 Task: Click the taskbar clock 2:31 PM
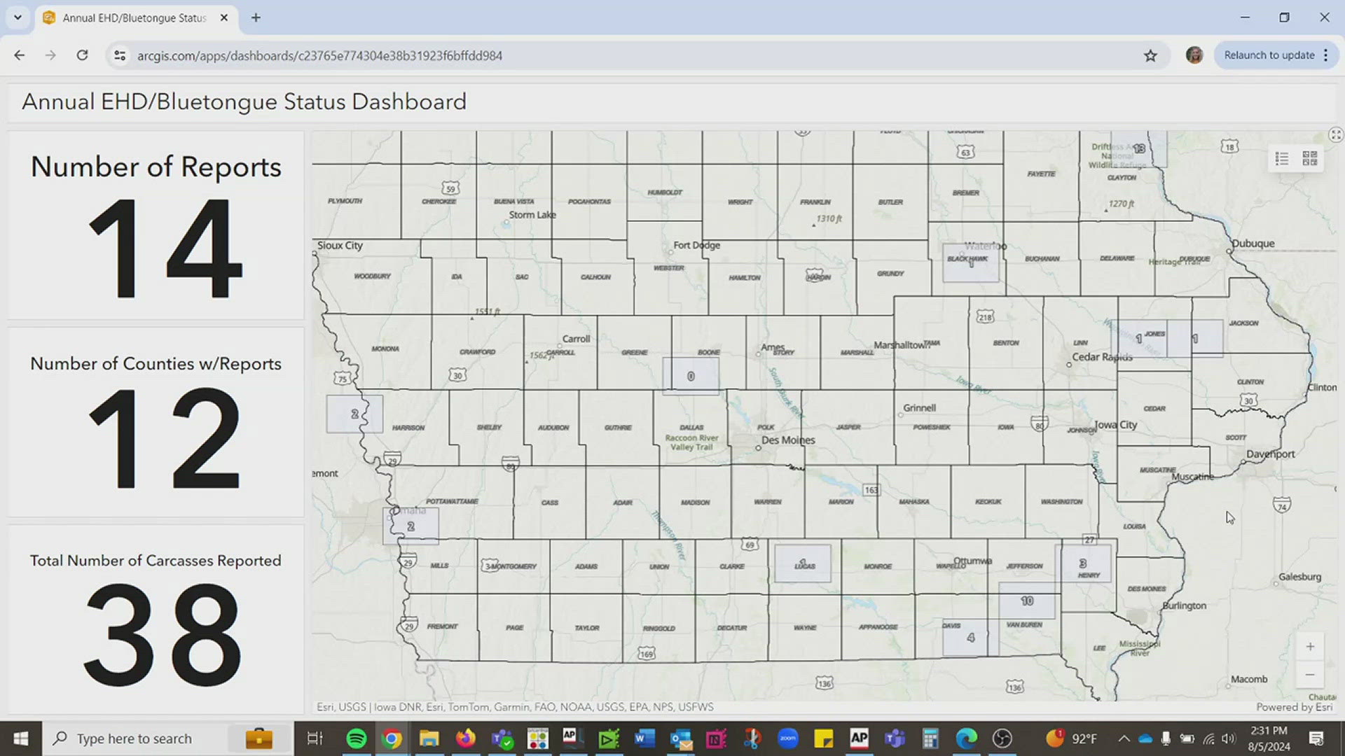pos(1269,731)
